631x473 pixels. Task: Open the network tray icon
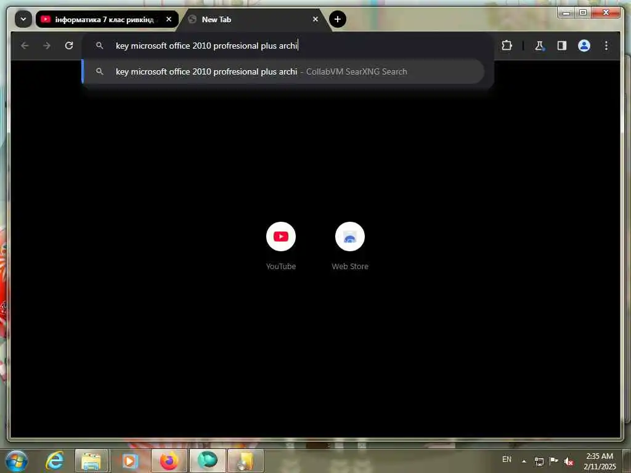pos(539,461)
